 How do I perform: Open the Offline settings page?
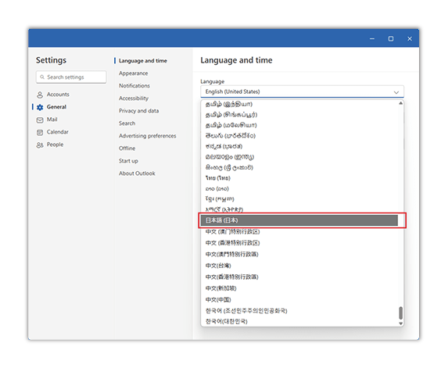coord(127,148)
